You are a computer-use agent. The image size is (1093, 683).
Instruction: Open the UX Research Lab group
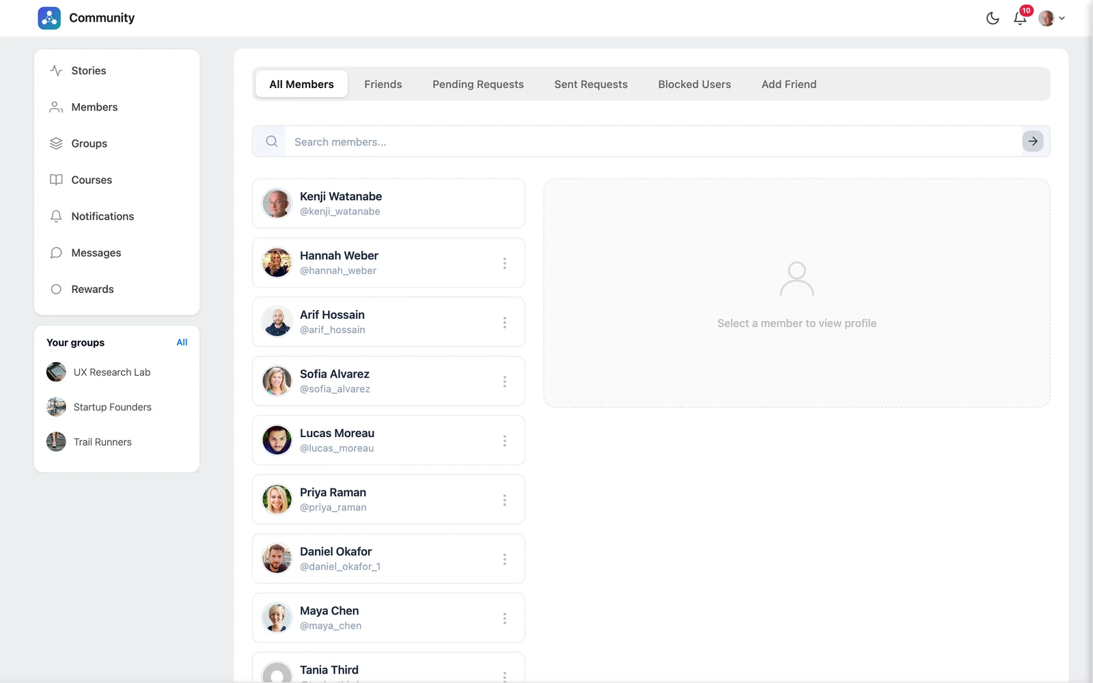[x=98, y=372]
